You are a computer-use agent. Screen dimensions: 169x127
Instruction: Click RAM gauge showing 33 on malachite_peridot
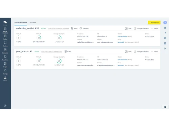pyautogui.click(x=39, y=38)
